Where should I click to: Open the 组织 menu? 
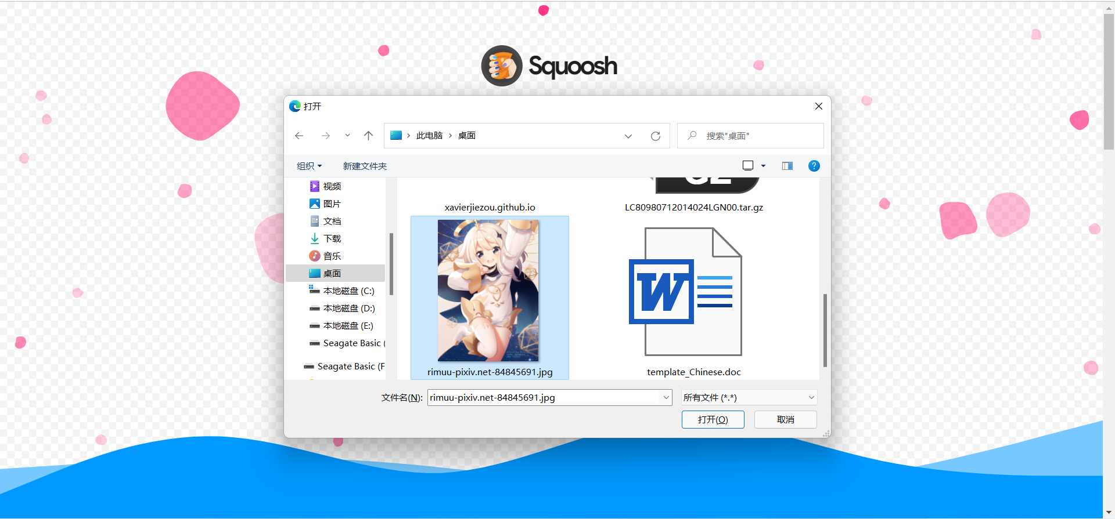309,166
